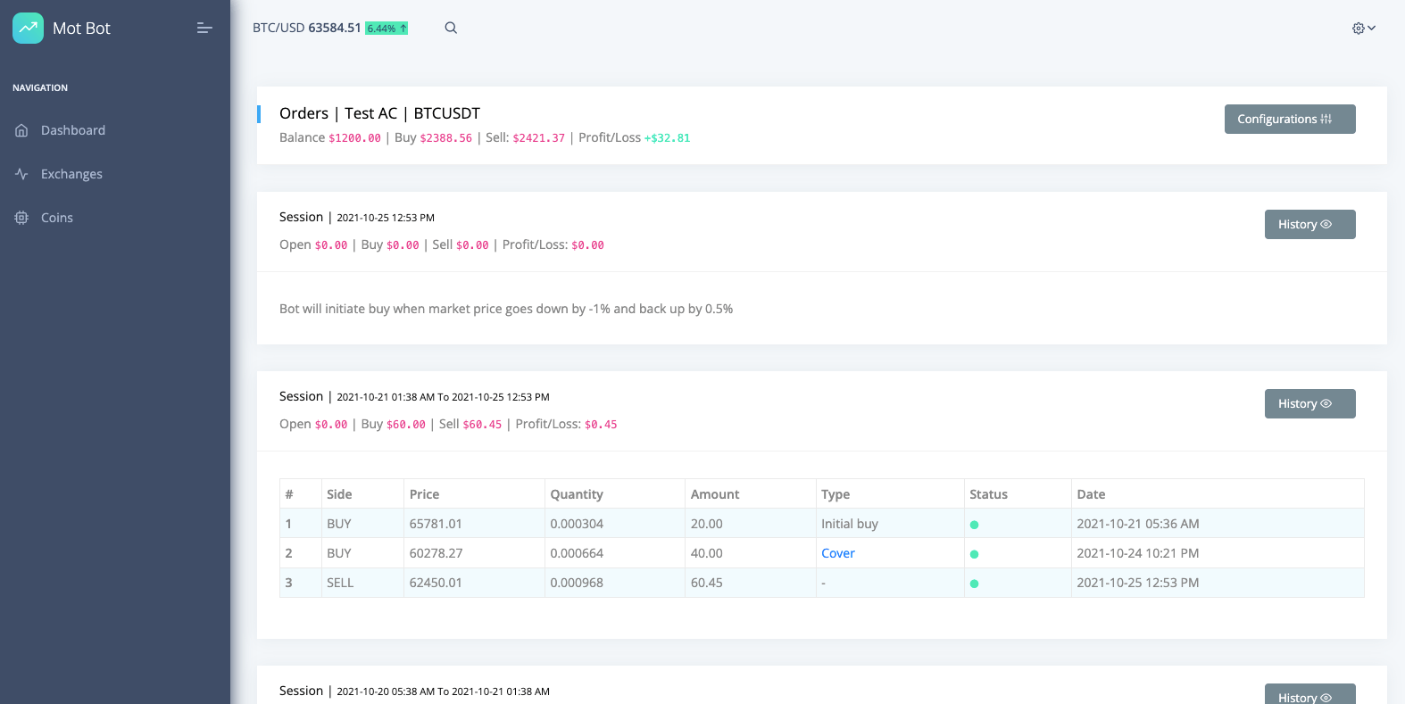Open Dashboard from the navigation

click(73, 130)
